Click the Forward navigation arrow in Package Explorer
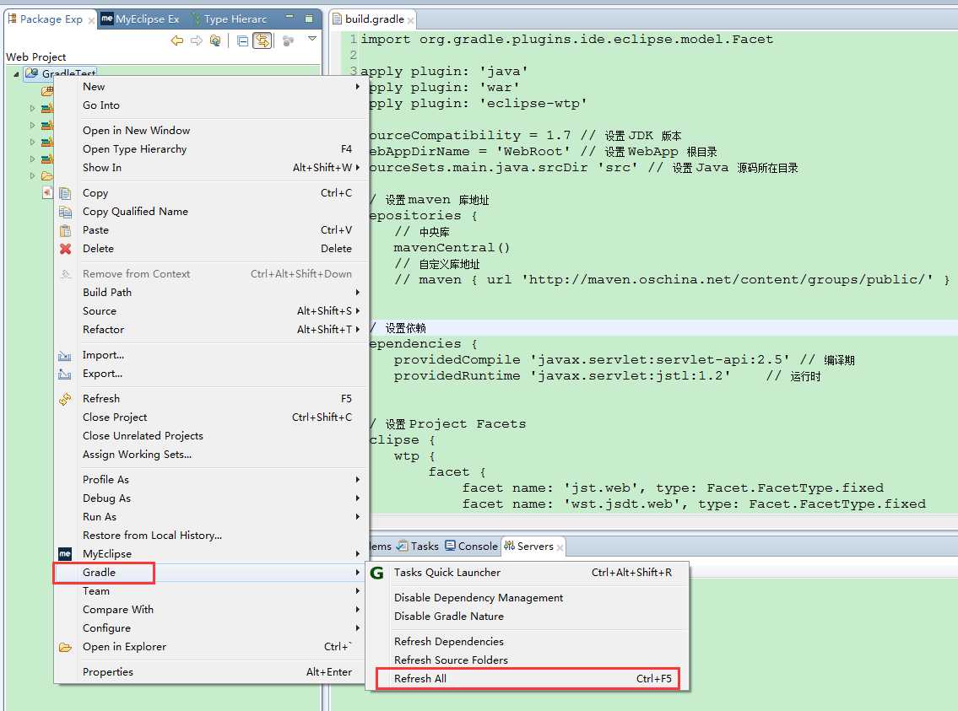Image resolution: width=958 pixels, height=711 pixels. tap(196, 40)
